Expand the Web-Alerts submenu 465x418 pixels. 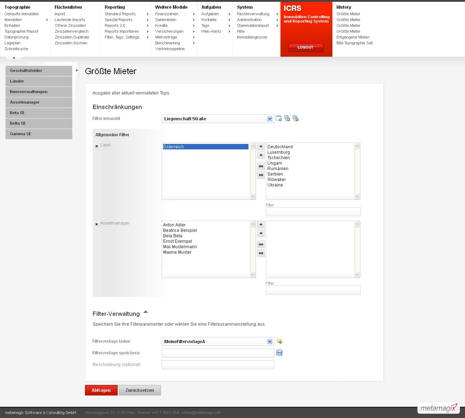230,32
